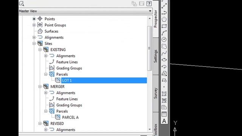Select Grading Groups under EXISTING

pyautogui.click(x=69, y=68)
